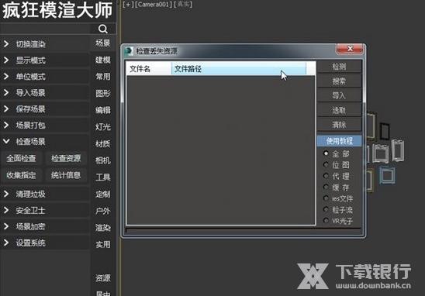Select the ies文件 radio option
The height and width of the screenshot is (296, 425).
click(338, 199)
